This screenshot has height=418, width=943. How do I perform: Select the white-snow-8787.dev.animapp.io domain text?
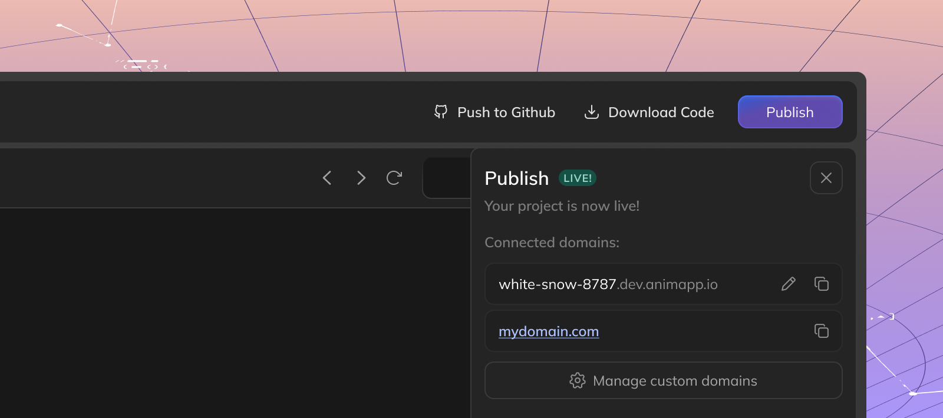(x=608, y=284)
